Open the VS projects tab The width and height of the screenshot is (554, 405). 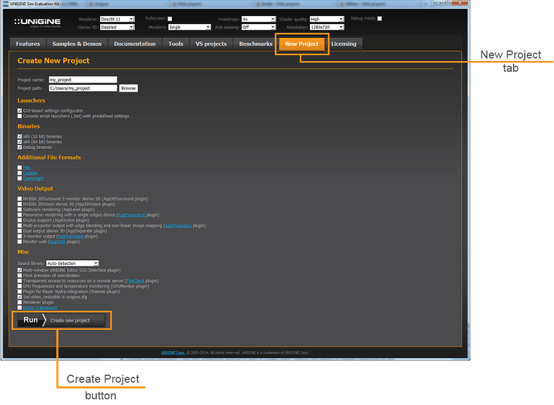click(x=211, y=44)
